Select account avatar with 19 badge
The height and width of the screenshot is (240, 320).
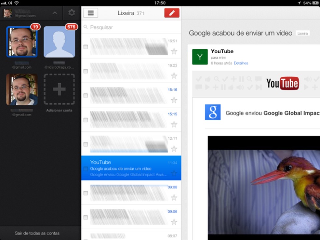(x=22, y=42)
